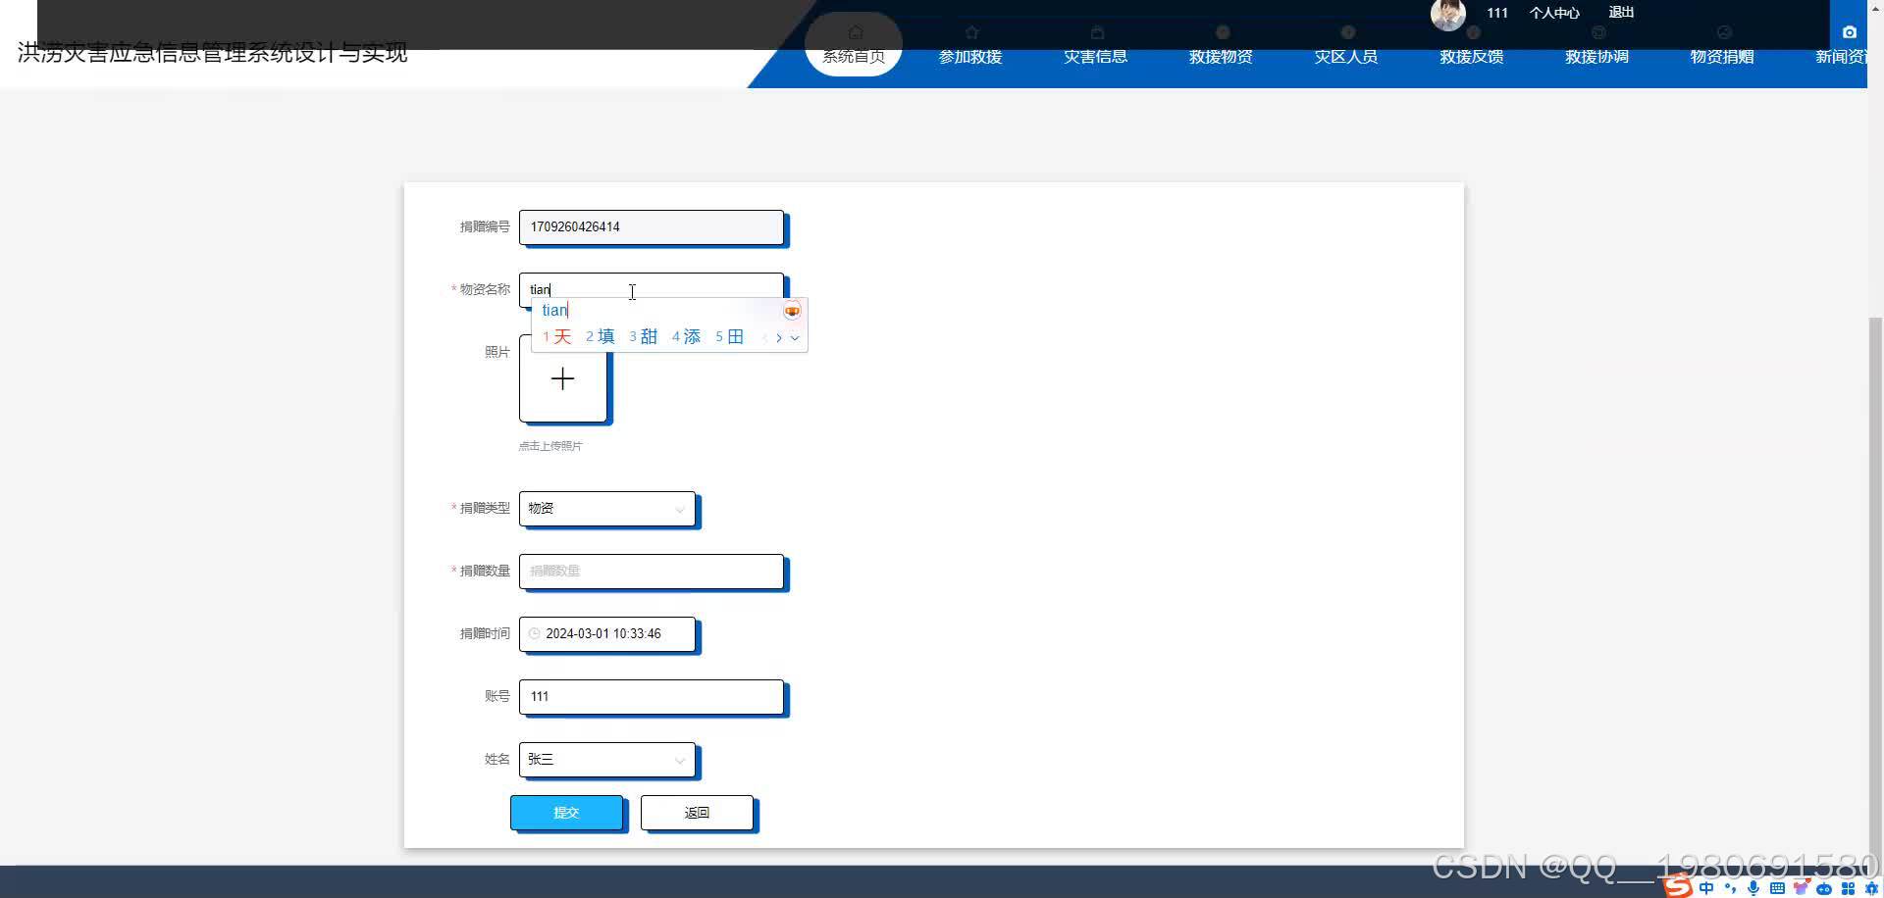Open the 灾害信息 menu item

(x=1096, y=57)
